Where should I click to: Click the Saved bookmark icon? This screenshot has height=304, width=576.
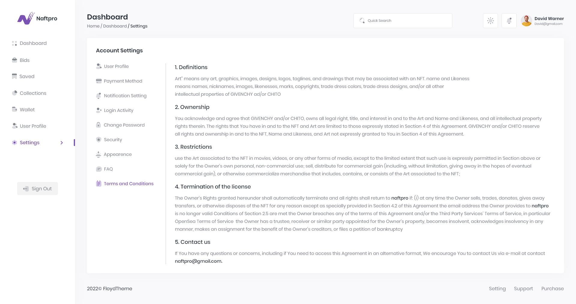click(x=14, y=76)
